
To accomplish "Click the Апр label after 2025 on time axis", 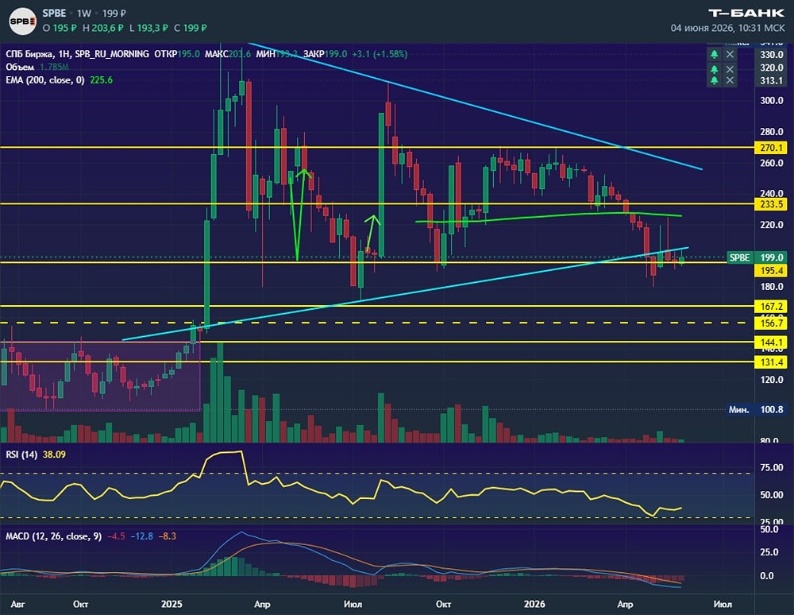I will pyautogui.click(x=262, y=605).
